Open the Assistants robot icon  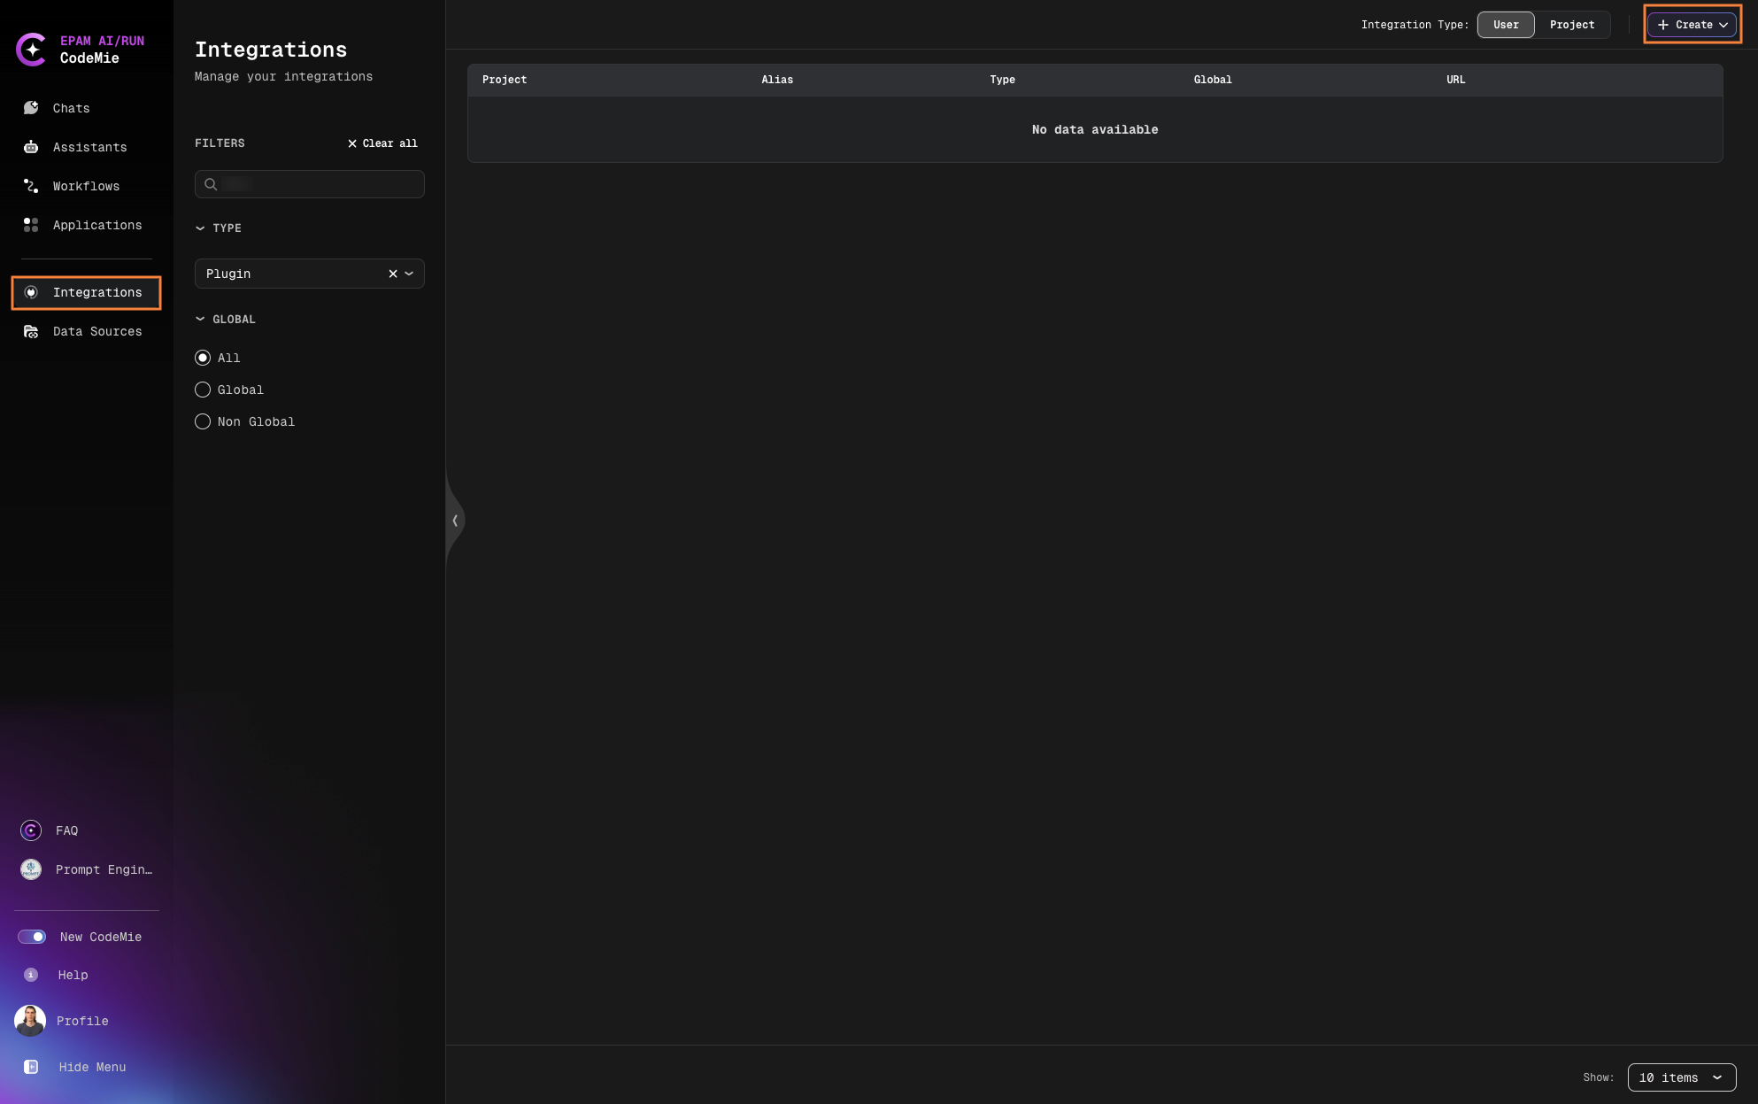pos(31,147)
